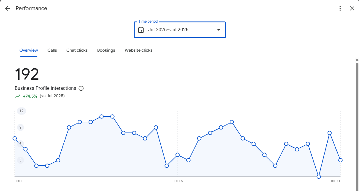The image size is (359, 191).
Task: Click the Business Profile interactions label
Action: (45, 88)
